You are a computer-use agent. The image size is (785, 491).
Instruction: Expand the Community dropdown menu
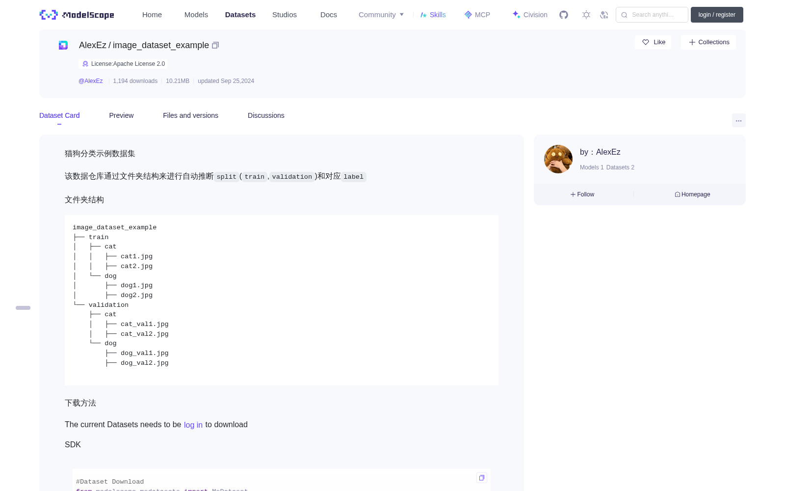(x=381, y=15)
